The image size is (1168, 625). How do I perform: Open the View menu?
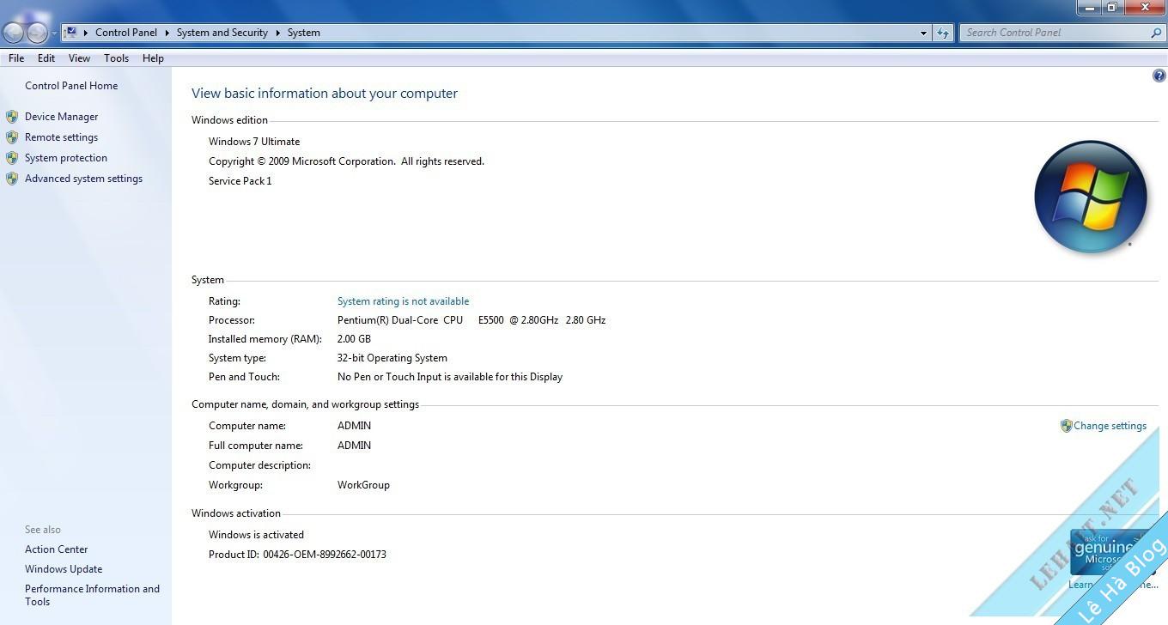point(79,58)
